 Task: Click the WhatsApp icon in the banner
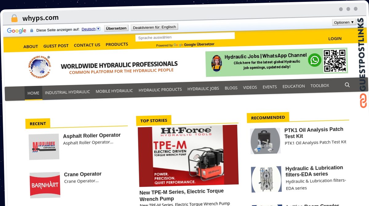pyautogui.click(x=315, y=60)
